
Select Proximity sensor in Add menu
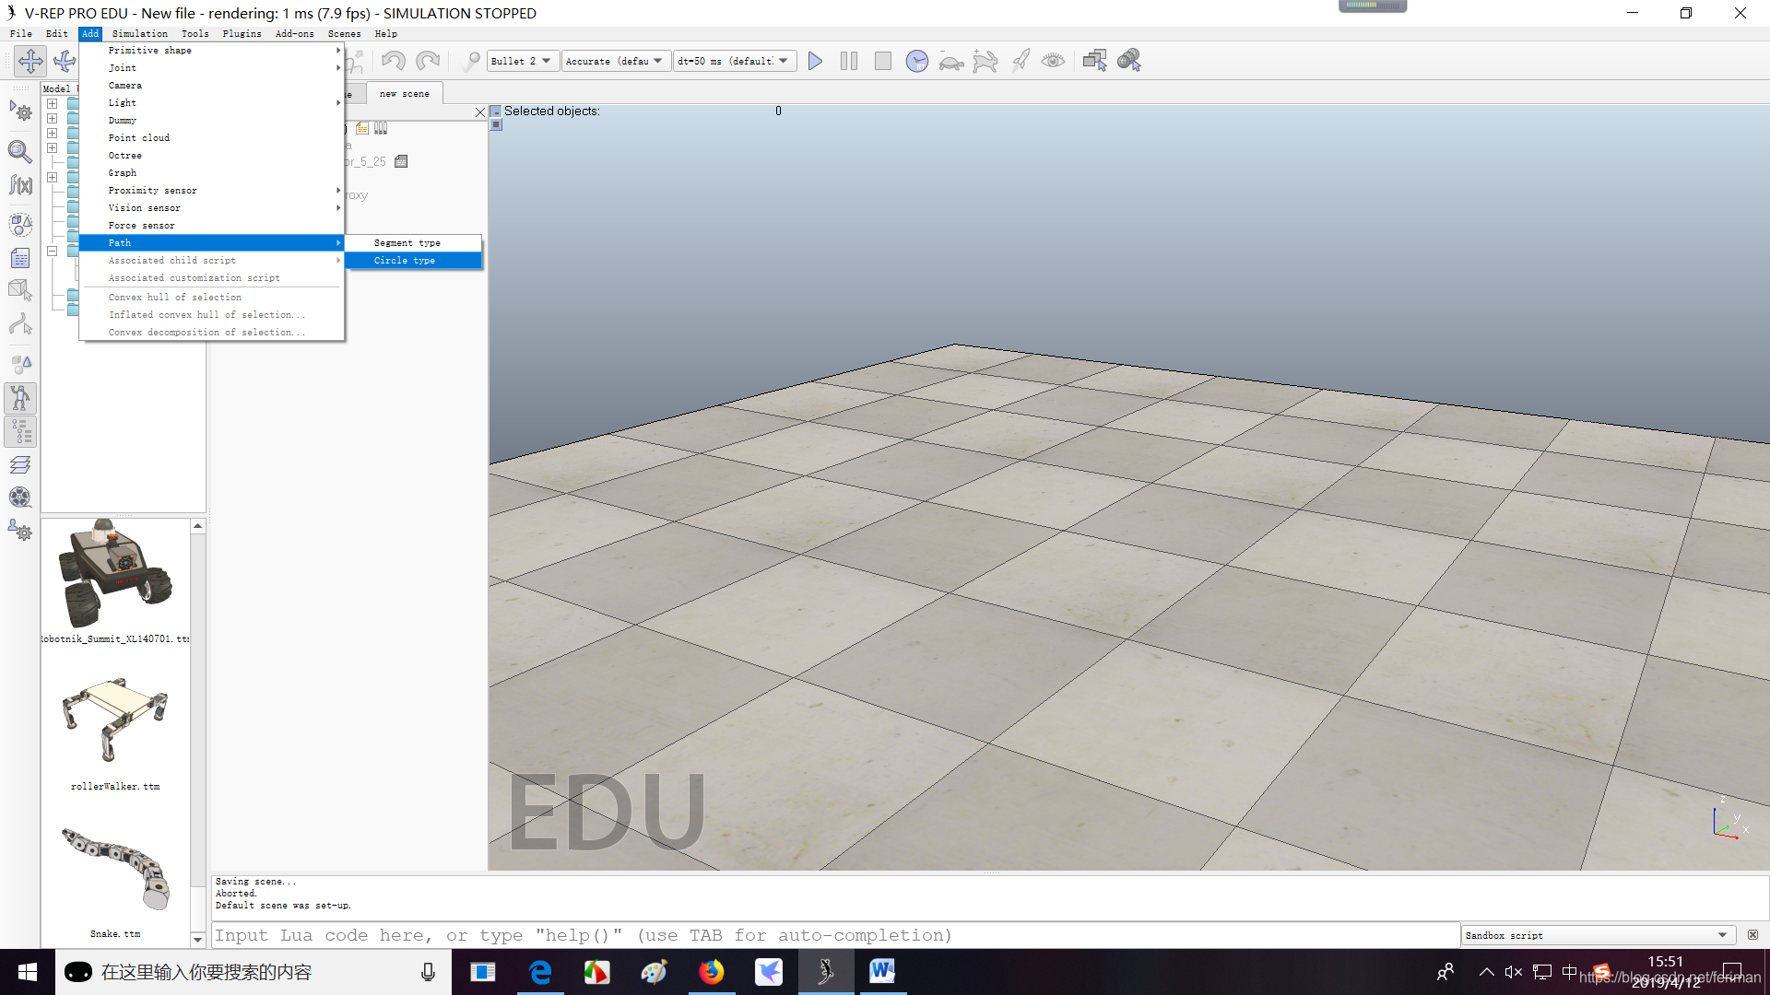153,191
